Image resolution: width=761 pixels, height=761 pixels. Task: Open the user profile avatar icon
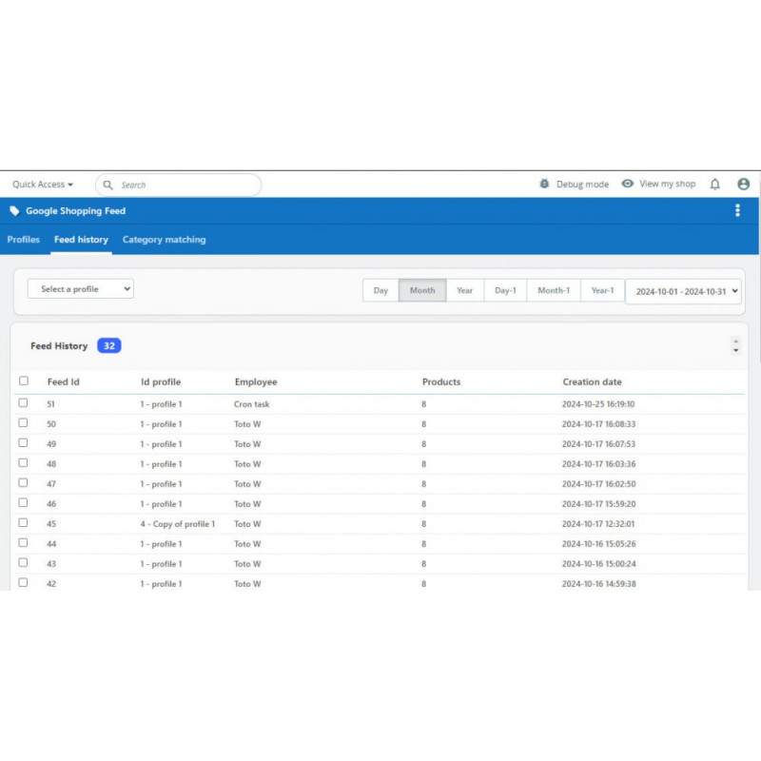pos(743,184)
